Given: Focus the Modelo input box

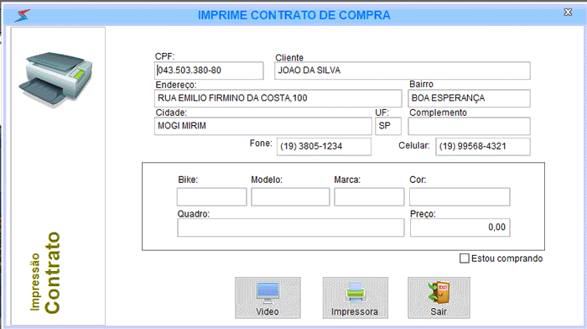Looking at the screenshot, I should pos(290,197).
